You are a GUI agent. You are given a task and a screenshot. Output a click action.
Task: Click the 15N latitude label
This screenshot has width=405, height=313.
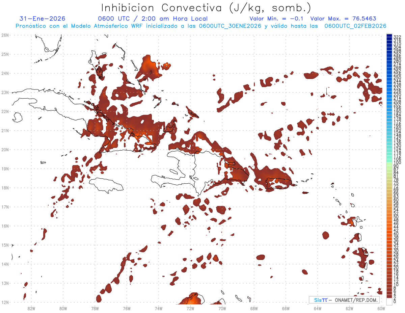click(x=5, y=245)
